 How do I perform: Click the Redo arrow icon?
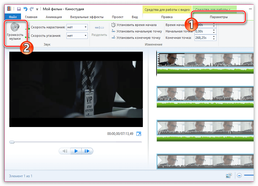pos(31,9)
